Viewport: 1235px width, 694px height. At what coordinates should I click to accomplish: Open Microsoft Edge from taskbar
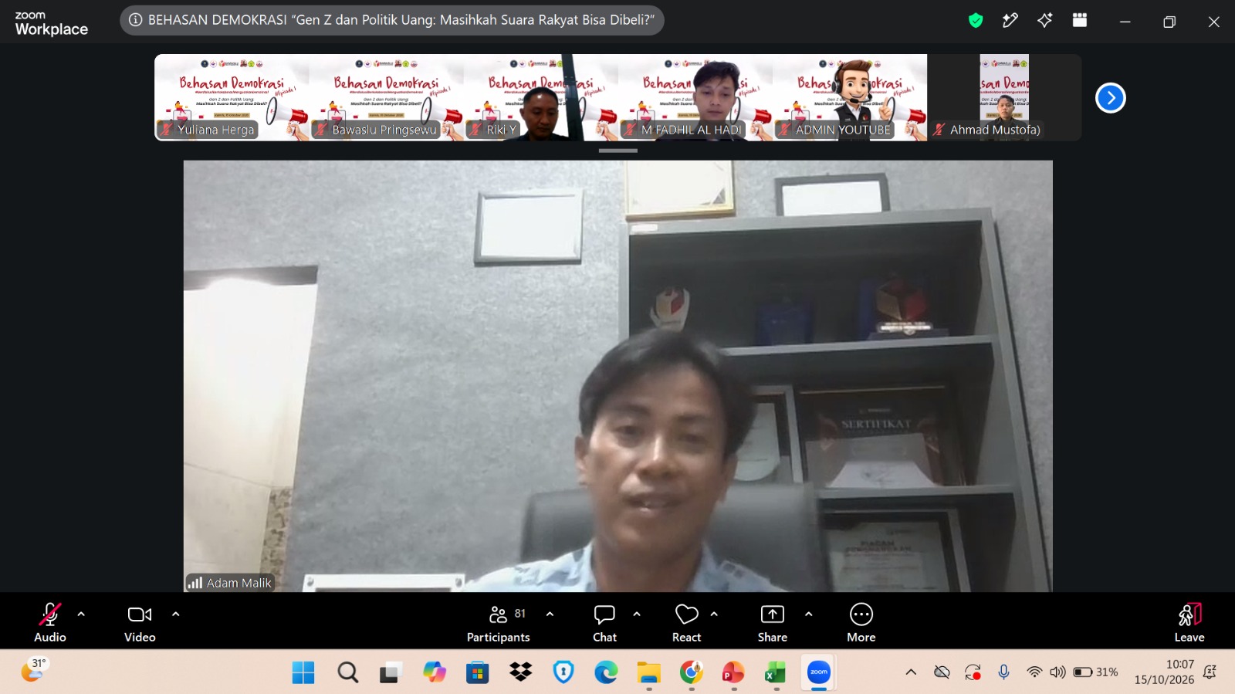pyautogui.click(x=606, y=673)
